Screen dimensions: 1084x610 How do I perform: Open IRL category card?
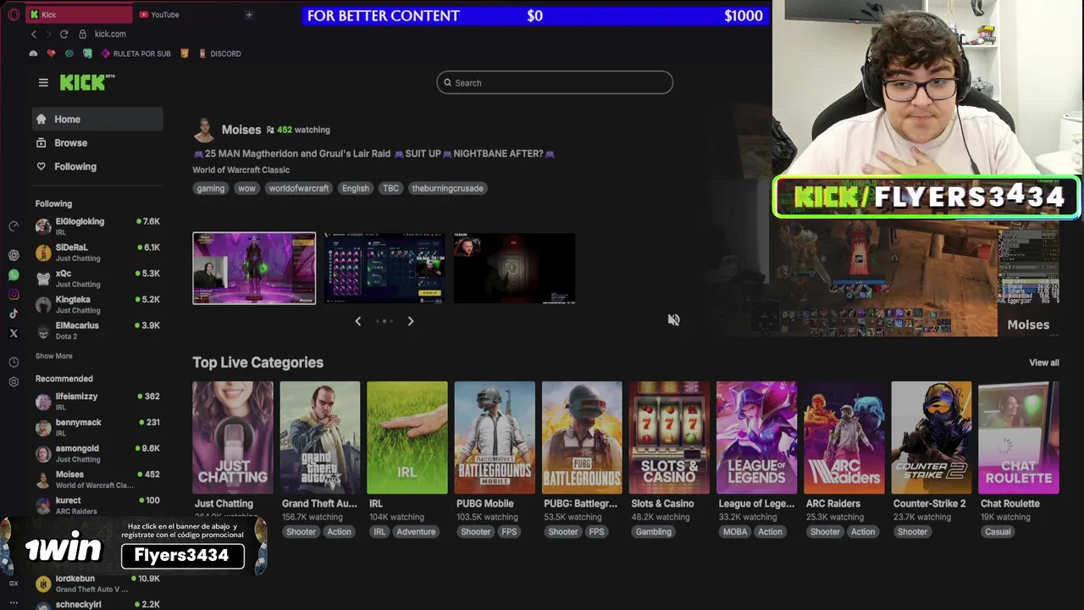click(x=407, y=437)
